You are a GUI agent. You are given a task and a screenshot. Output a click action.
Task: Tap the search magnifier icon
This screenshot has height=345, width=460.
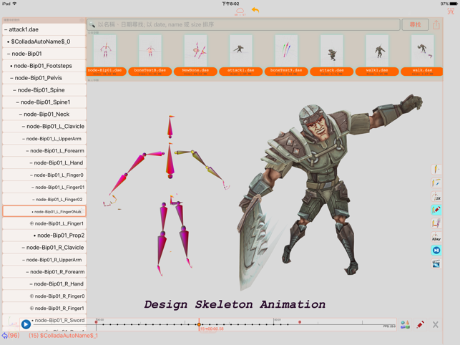click(92, 24)
